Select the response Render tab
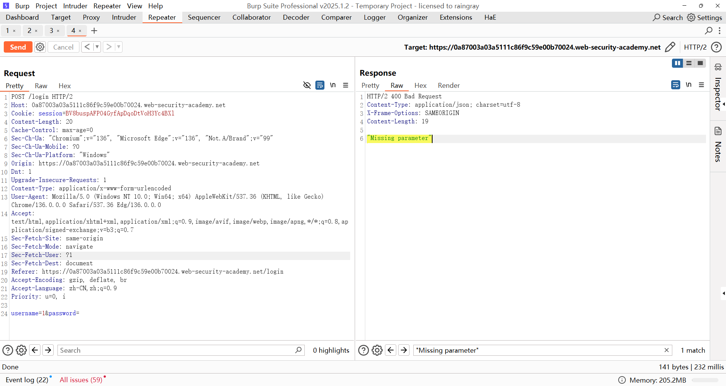Image resolution: width=726 pixels, height=386 pixels. coord(448,86)
